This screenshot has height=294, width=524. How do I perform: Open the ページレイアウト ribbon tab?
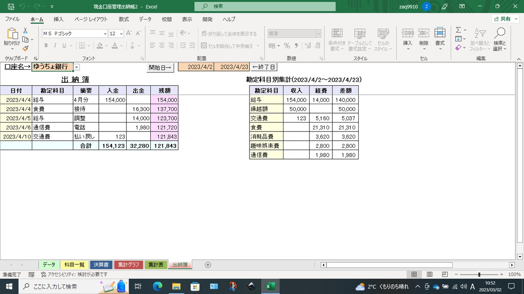91,19
